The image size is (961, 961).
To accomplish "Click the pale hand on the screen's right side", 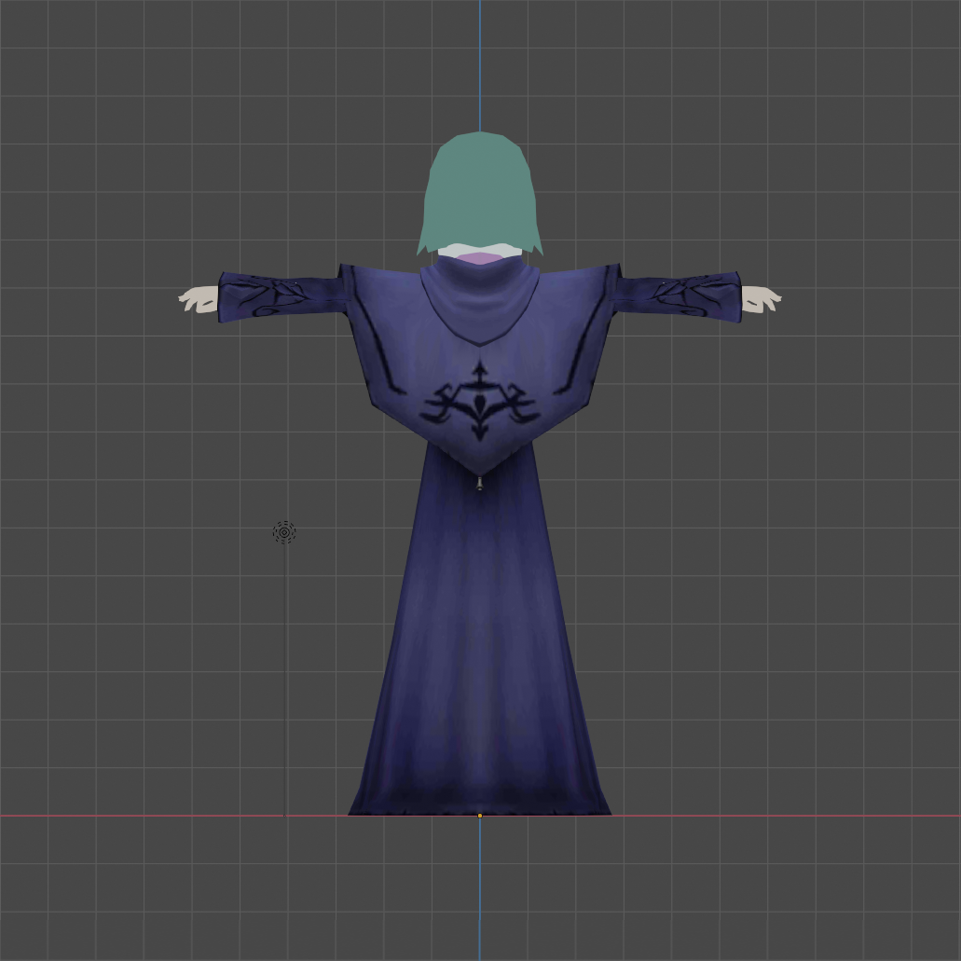I will click(x=762, y=299).
